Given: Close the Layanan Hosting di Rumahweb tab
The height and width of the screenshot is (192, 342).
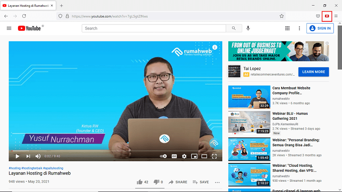Looking at the screenshot, I should click(52, 6).
